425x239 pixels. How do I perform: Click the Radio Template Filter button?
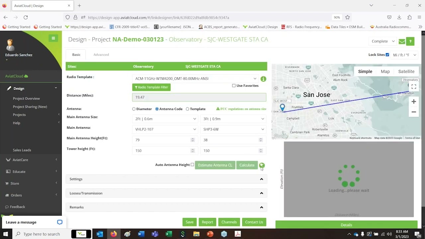tap(151, 87)
